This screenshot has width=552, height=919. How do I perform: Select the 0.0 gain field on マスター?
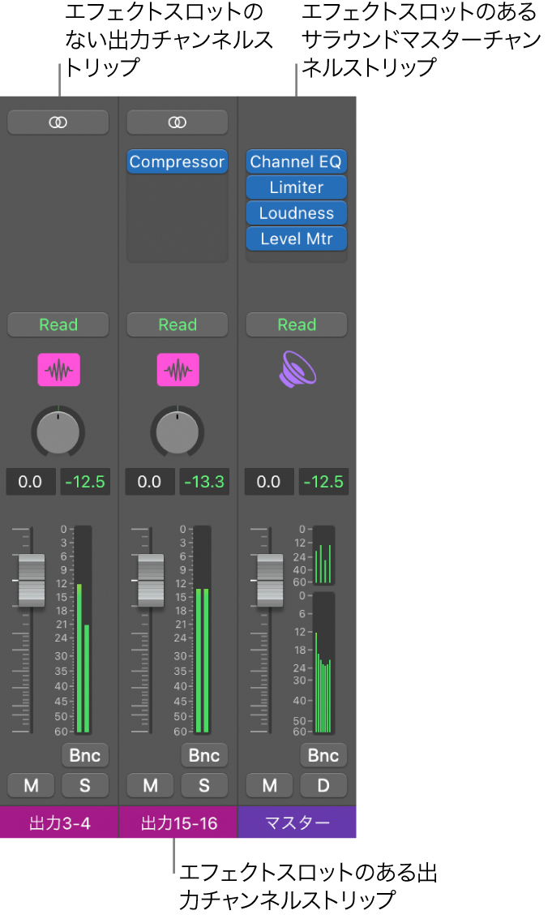pyautogui.click(x=268, y=482)
